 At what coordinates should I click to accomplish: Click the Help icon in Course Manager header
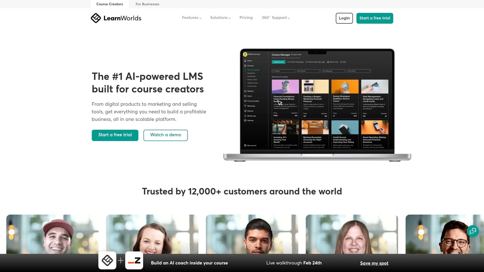[x=343, y=62]
